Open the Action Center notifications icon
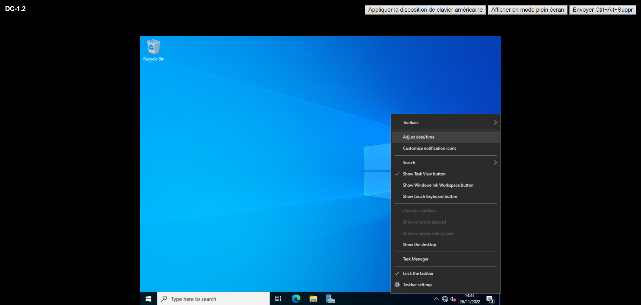Screen dimensions: 641x305 click(x=490, y=299)
